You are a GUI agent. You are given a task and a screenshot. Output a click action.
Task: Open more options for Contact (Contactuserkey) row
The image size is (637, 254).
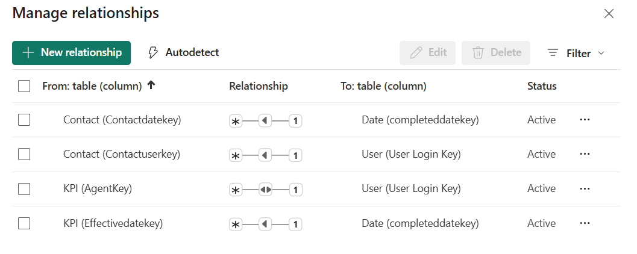click(585, 154)
